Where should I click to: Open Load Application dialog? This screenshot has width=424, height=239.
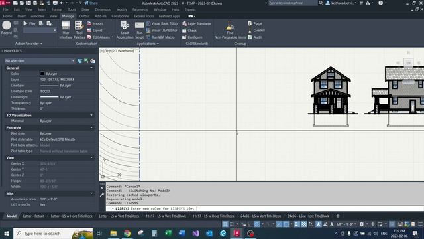pos(125,30)
